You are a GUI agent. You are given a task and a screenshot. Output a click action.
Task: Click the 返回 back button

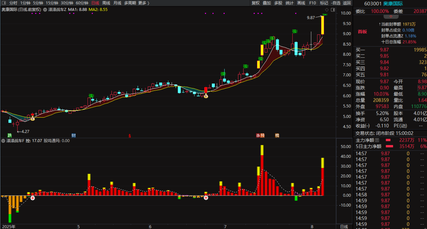click(347, 3)
